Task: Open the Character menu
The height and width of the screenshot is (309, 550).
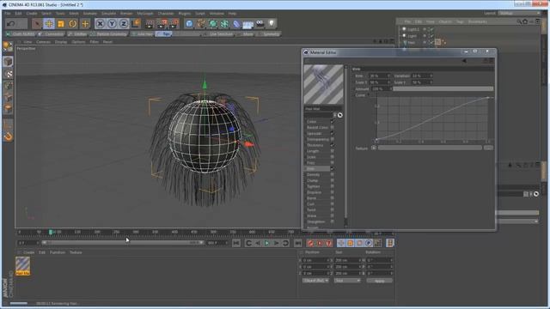Action: tap(166, 14)
